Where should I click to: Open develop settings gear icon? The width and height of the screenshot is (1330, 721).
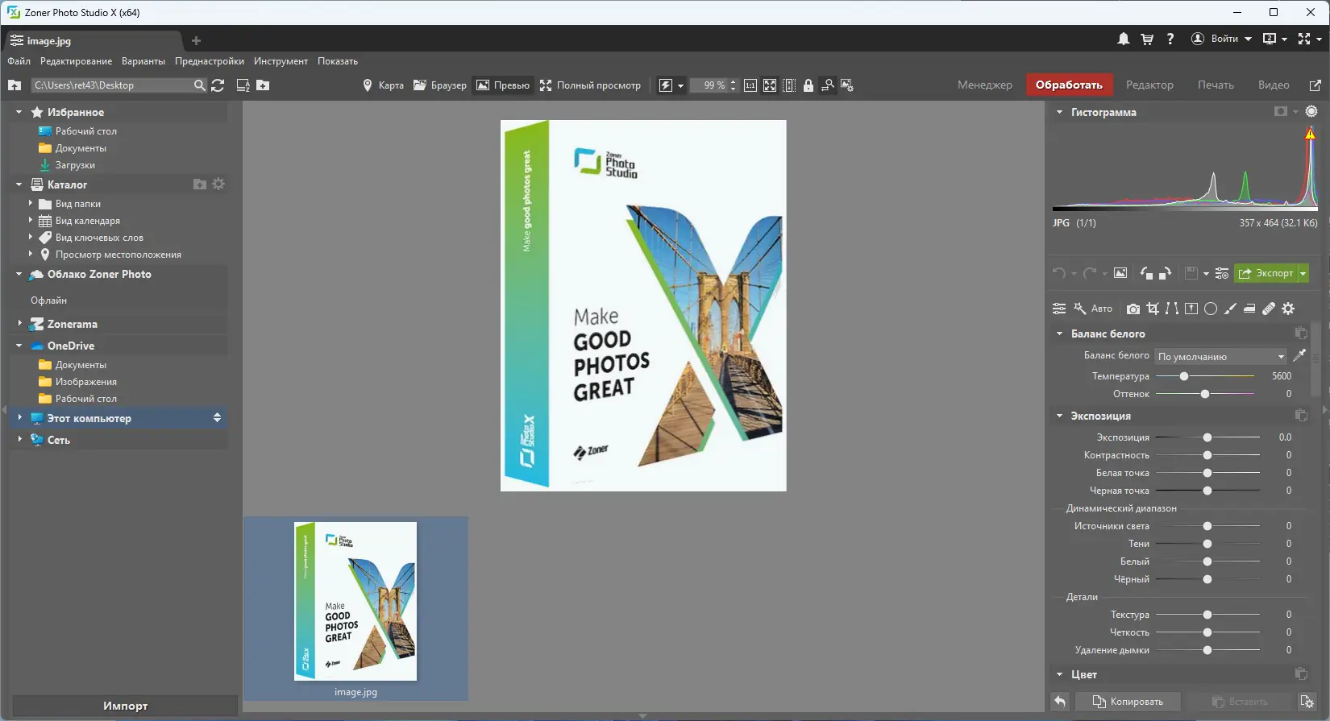(x=1288, y=309)
